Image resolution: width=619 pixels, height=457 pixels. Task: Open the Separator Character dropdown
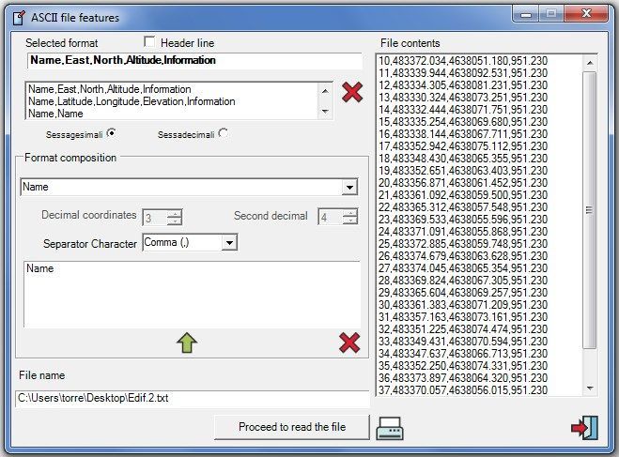coord(229,242)
